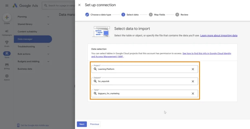Open the Google Cloud IAM help link

click(207, 54)
